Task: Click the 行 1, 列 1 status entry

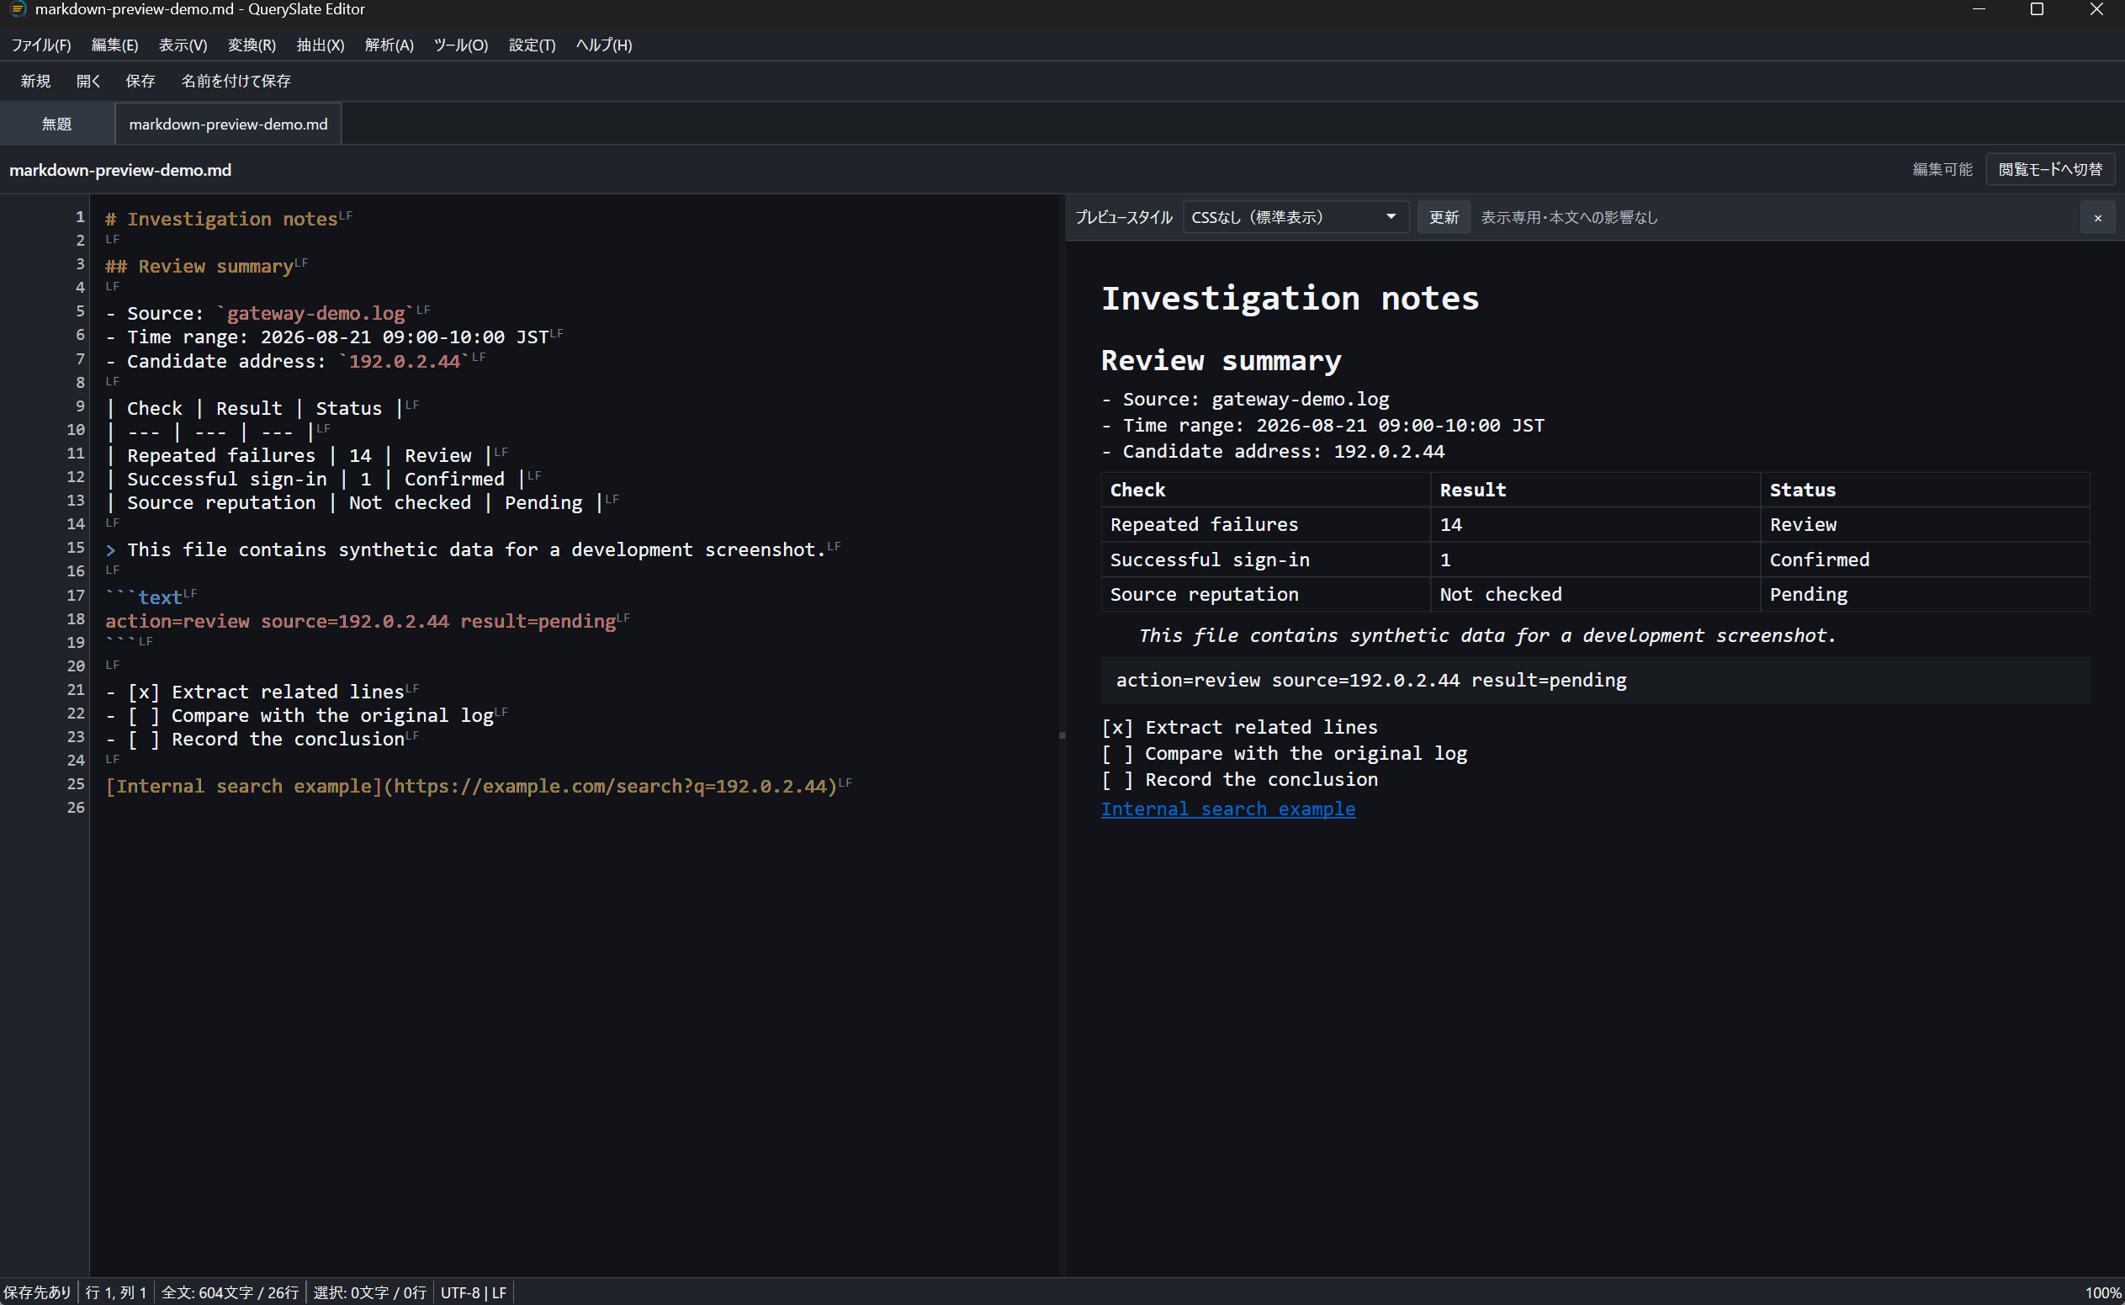Action: tap(116, 1292)
